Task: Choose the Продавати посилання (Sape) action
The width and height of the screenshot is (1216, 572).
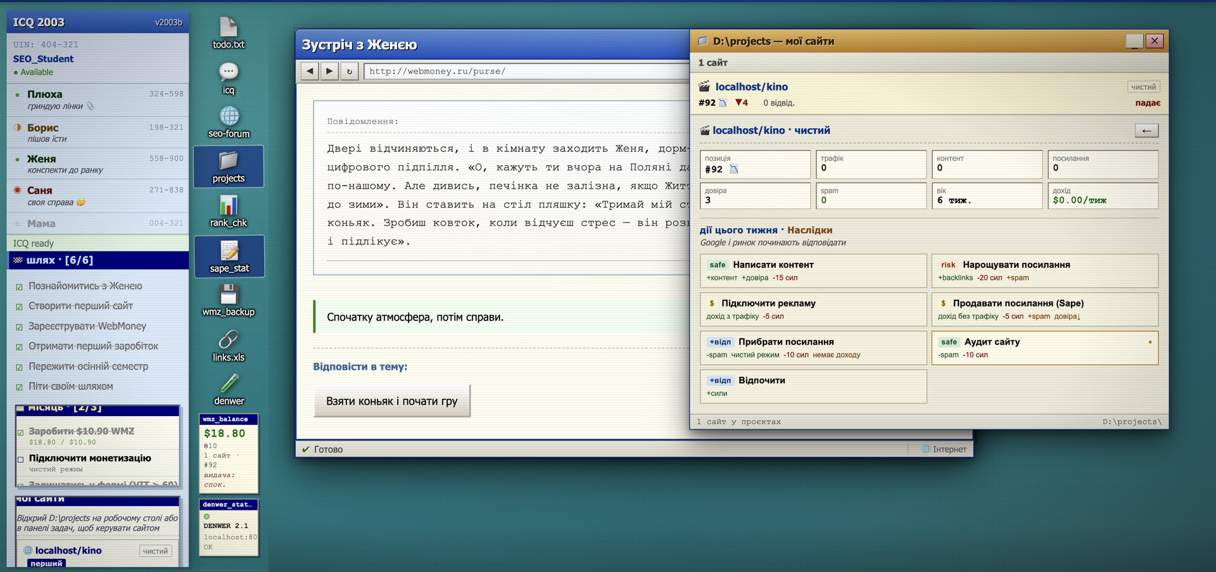Action: (x=1045, y=310)
